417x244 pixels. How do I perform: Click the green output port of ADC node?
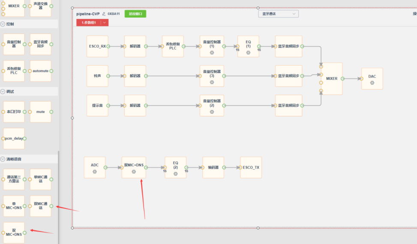coord(105,167)
